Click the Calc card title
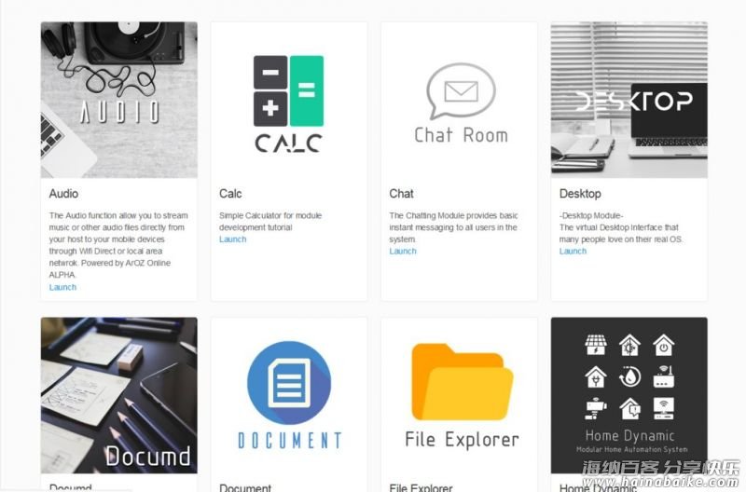Viewport: 746px width, 492px height. point(230,194)
